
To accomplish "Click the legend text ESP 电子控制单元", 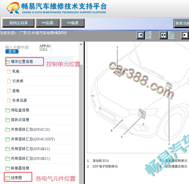I will (x=105, y=167).
